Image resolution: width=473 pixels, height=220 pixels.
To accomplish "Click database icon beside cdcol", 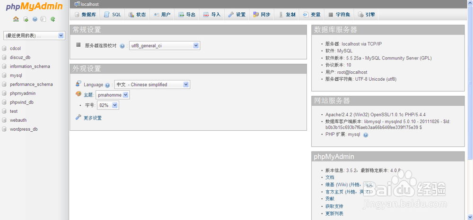I will coord(4,49).
